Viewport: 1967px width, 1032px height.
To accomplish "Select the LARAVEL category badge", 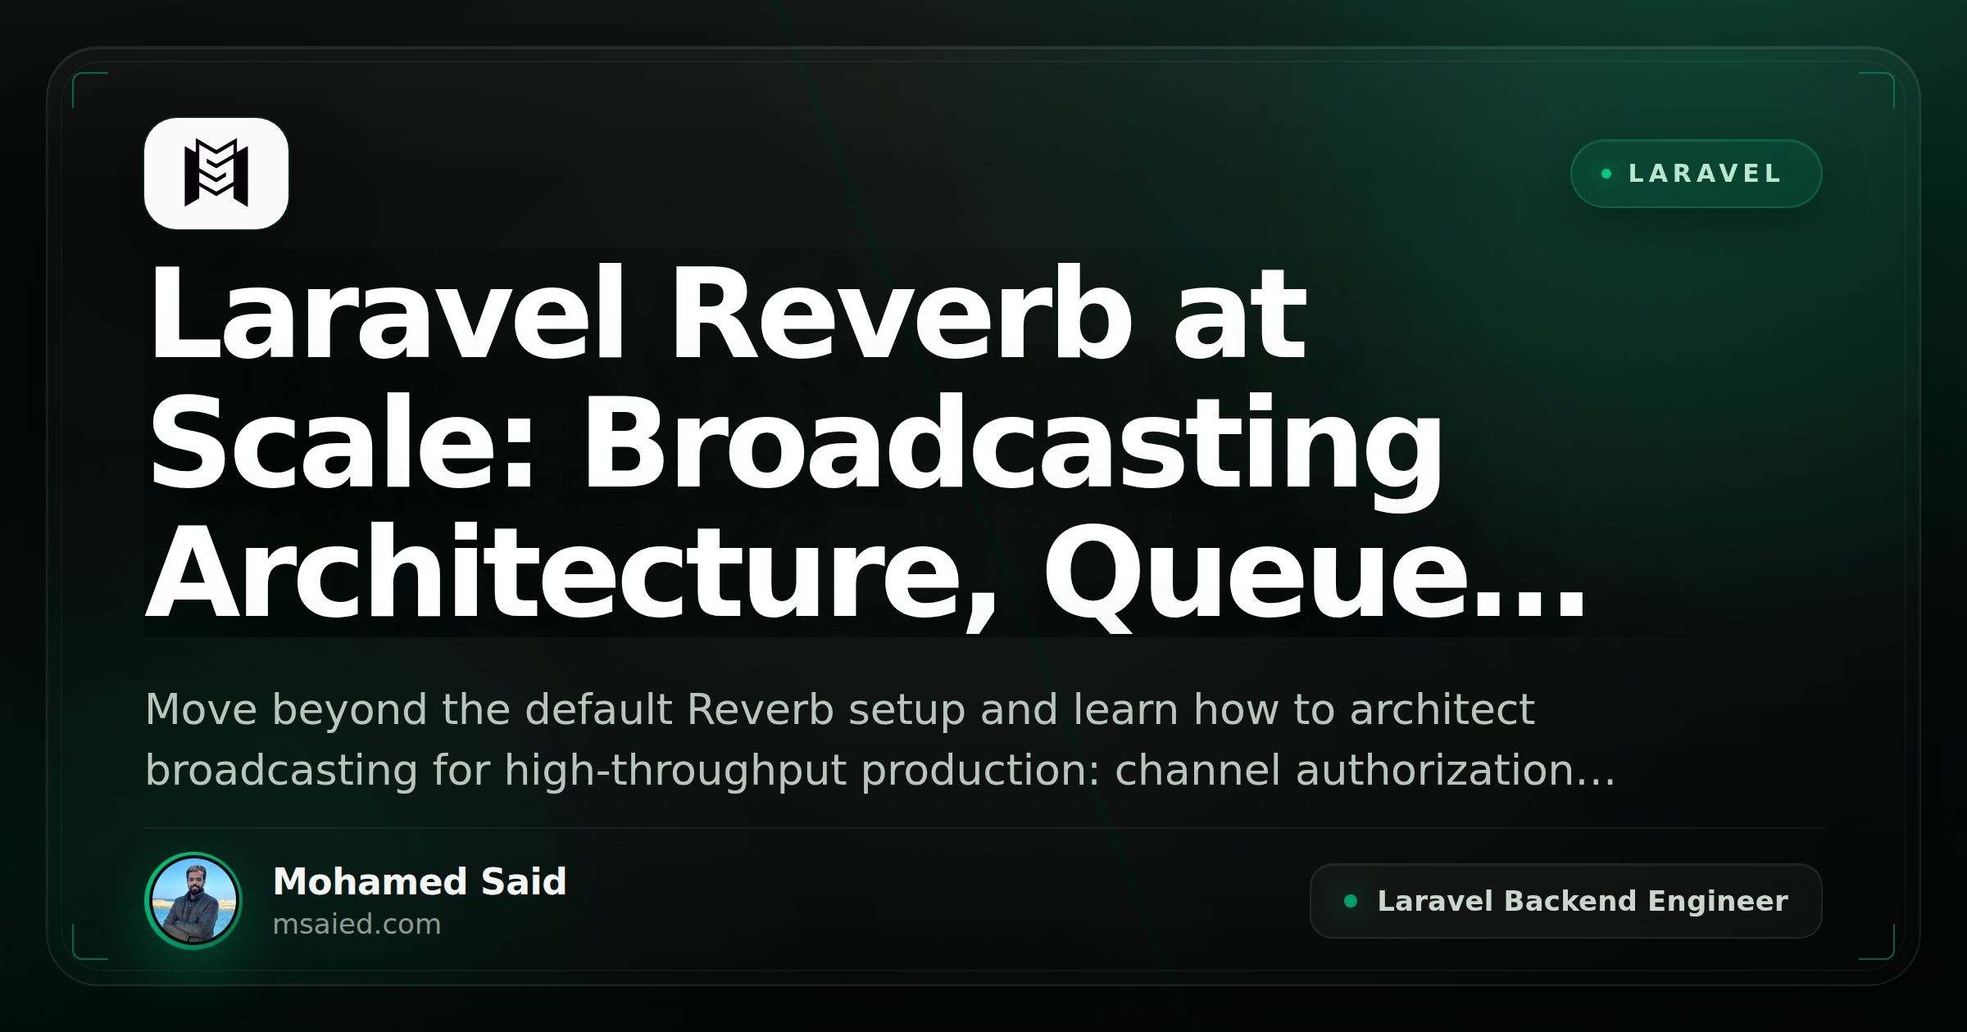I will click(x=1696, y=174).
